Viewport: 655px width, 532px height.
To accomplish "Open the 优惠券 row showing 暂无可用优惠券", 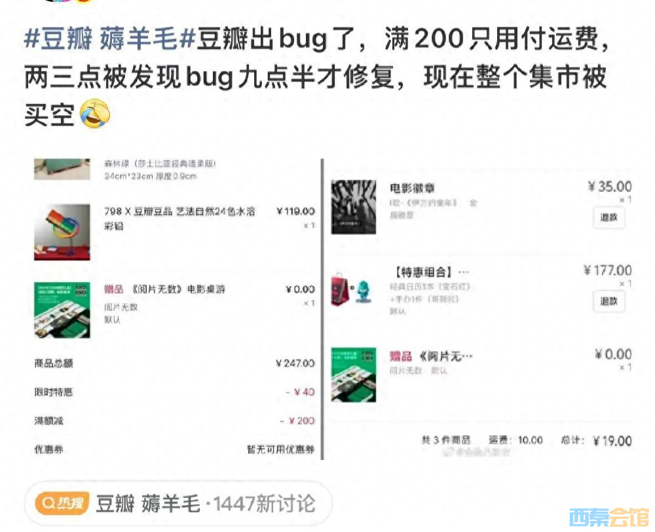I will pyautogui.click(x=174, y=450).
